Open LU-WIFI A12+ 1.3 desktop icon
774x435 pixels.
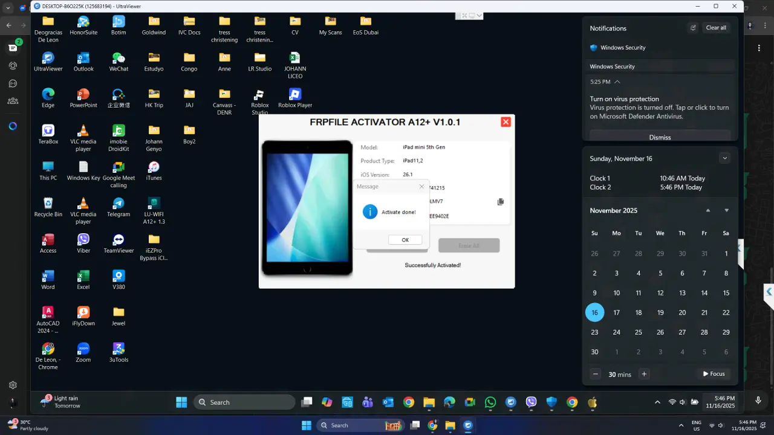(154, 210)
